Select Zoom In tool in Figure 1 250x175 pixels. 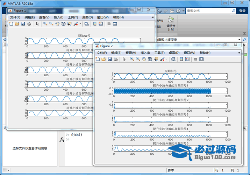click(x=45, y=24)
